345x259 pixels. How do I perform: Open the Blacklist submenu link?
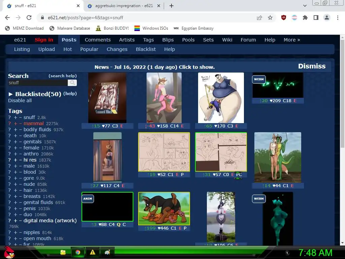click(146, 49)
